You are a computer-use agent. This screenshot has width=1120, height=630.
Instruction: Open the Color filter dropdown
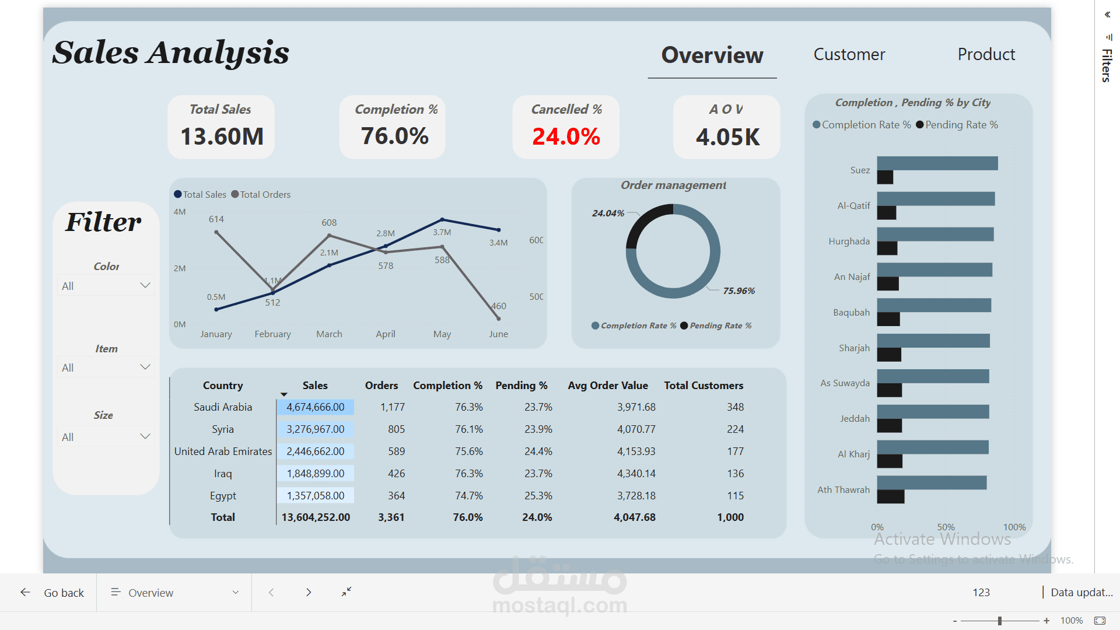coord(106,286)
